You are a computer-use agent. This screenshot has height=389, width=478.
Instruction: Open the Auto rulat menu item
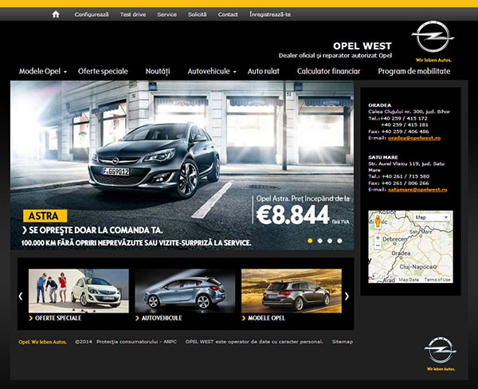click(264, 72)
